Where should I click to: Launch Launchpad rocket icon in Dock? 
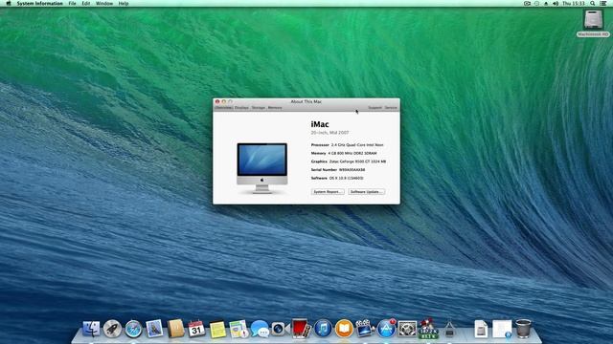coord(112,329)
